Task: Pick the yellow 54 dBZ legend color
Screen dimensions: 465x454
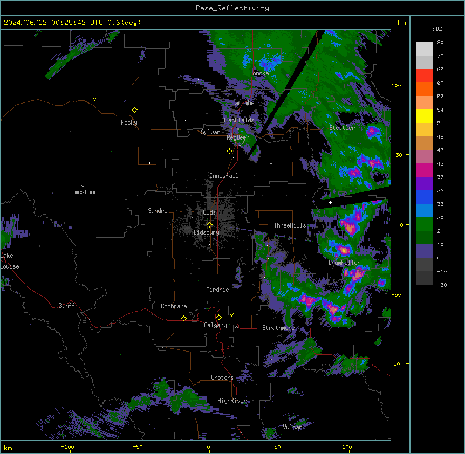Action: [x=424, y=116]
